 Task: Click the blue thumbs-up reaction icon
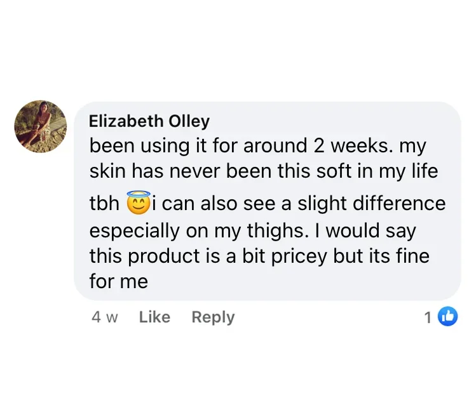click(448, 317)
